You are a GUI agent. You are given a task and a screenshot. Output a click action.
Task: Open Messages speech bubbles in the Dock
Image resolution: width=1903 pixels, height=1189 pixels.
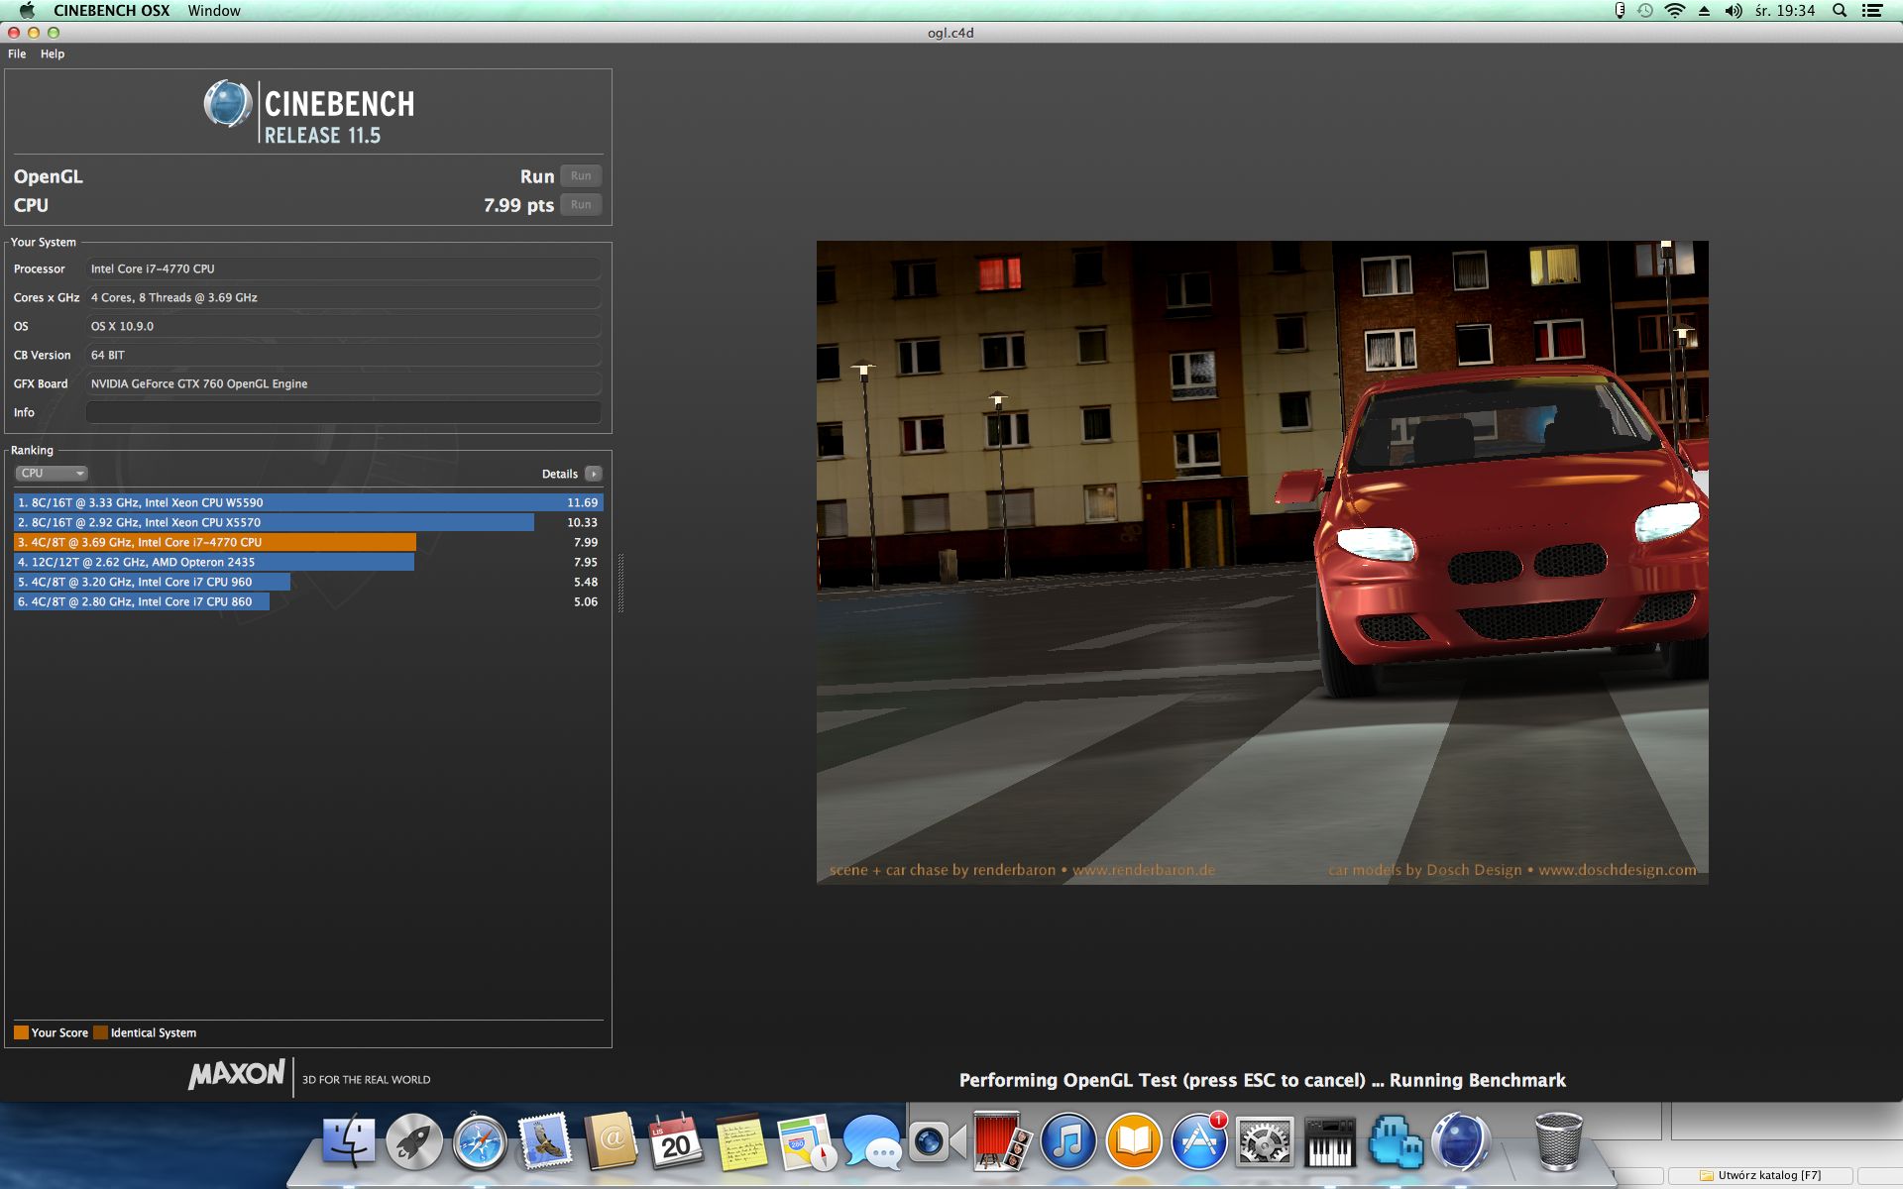(871, 1141)
